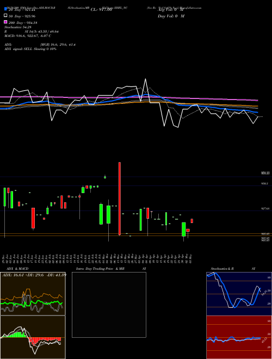Open the red RSI chart thumbnail

click(239, 337)
